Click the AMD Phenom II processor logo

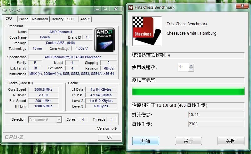pyautogui.click(x=104, y=40)
